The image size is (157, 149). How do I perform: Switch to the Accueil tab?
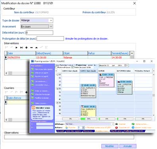point(61,131)
